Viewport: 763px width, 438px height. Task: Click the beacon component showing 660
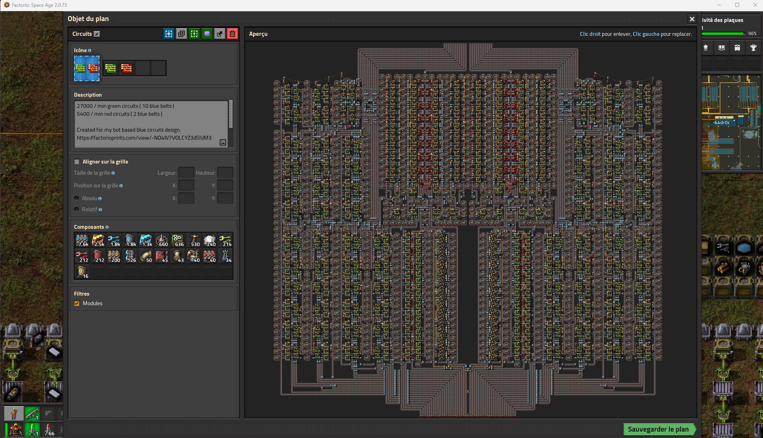coord(162,240)
